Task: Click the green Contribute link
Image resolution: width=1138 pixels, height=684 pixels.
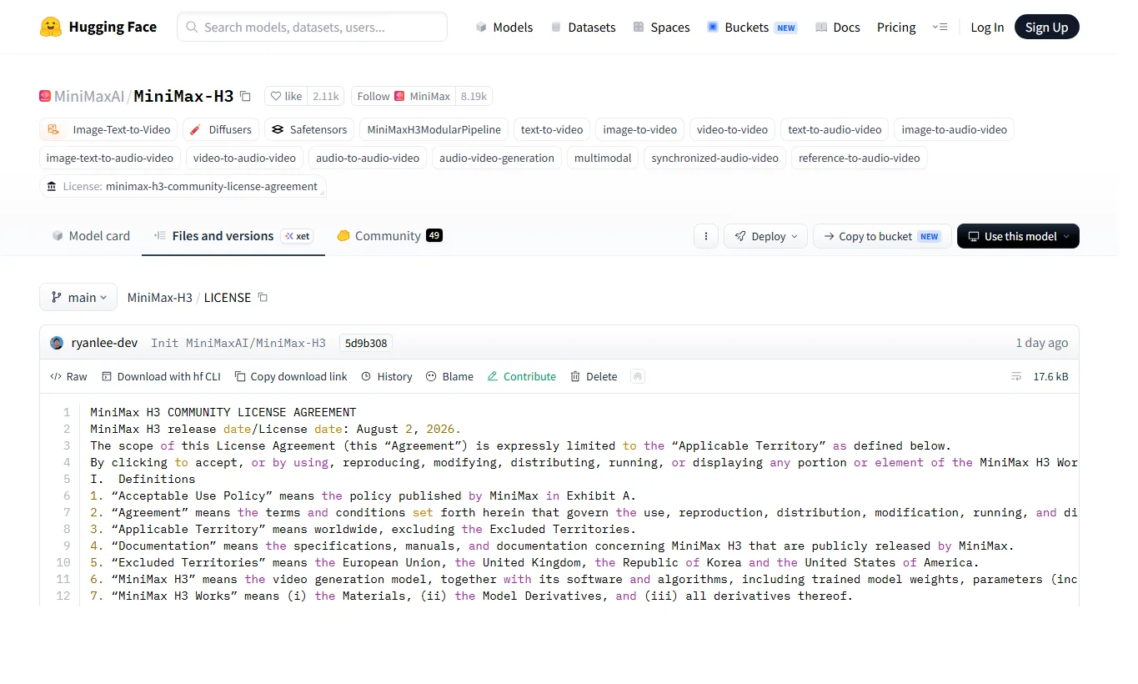Action: (522, 376)
